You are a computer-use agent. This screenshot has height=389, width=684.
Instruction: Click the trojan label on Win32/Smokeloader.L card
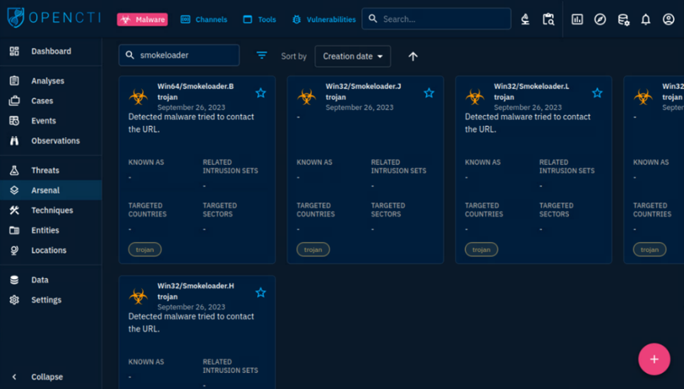[481, 249]
